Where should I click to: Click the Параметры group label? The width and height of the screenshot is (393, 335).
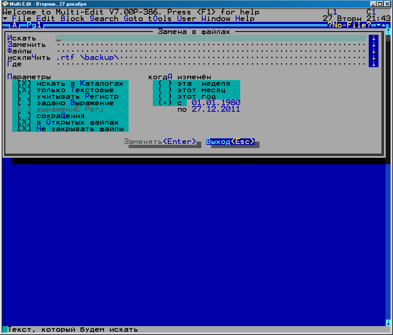coord(29,77)
